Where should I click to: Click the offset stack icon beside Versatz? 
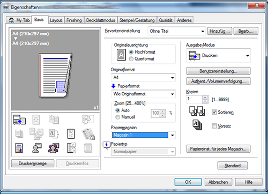pyautogui.click(x=197, y=125)
